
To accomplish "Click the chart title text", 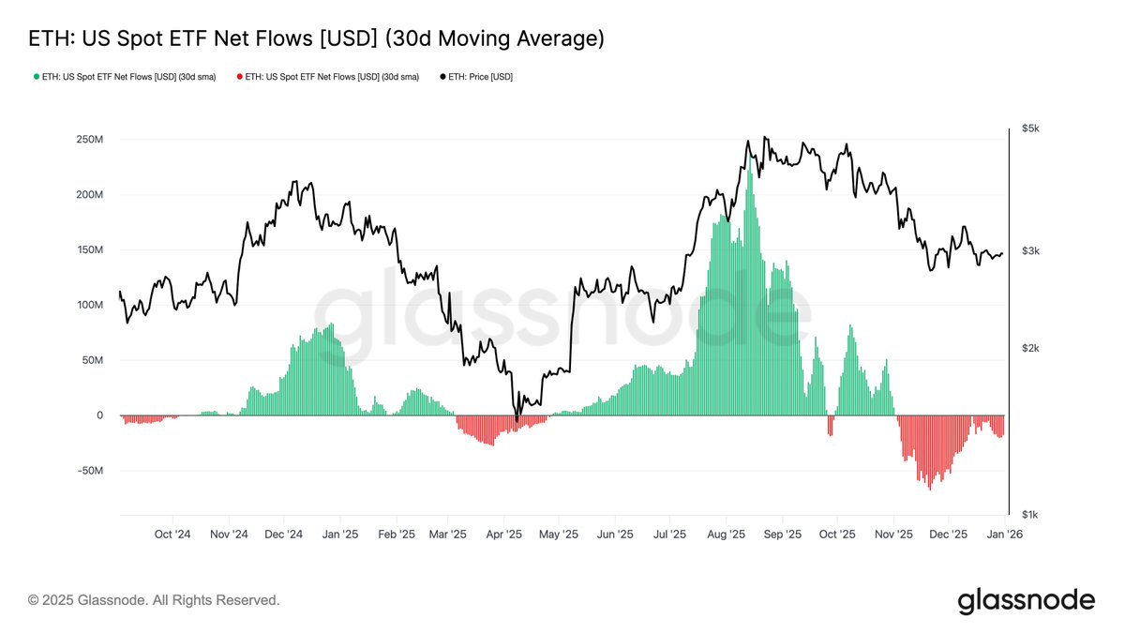I will (x=316, y=38).
